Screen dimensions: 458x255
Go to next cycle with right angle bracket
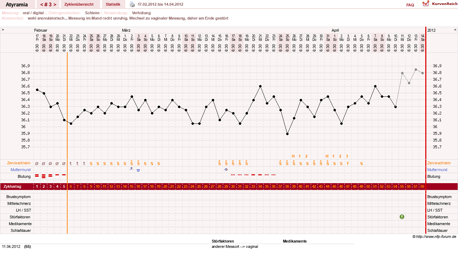click(54, 5)
